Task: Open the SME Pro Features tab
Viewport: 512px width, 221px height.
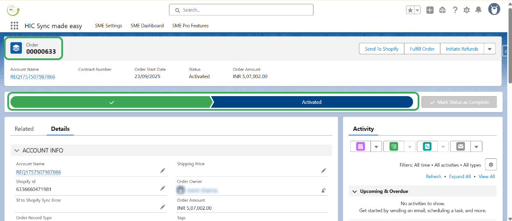Action: [190, 25]
